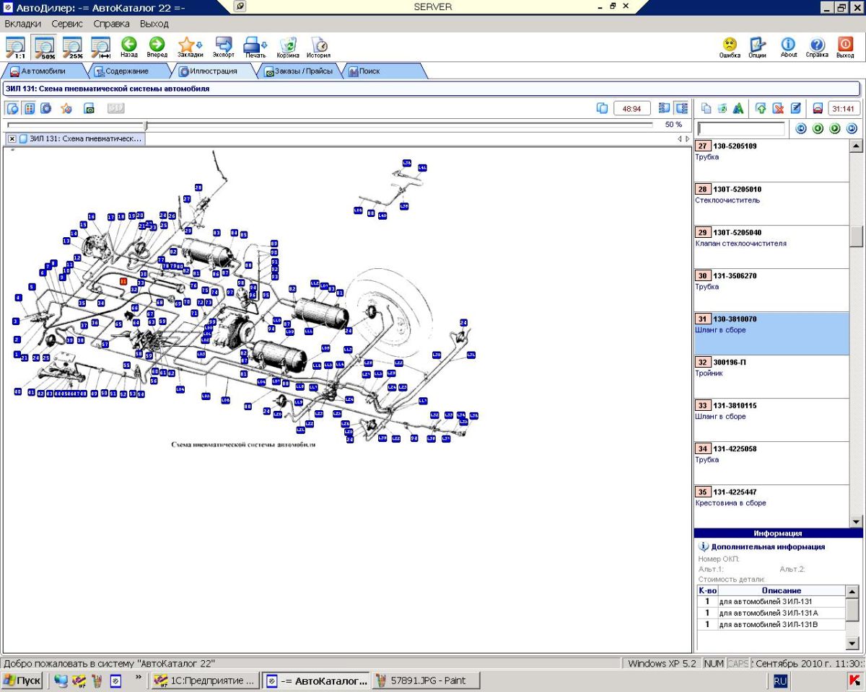866x692 pixels.
Task: Click red callout 31 on the diagram
Action: click(123, 281)
